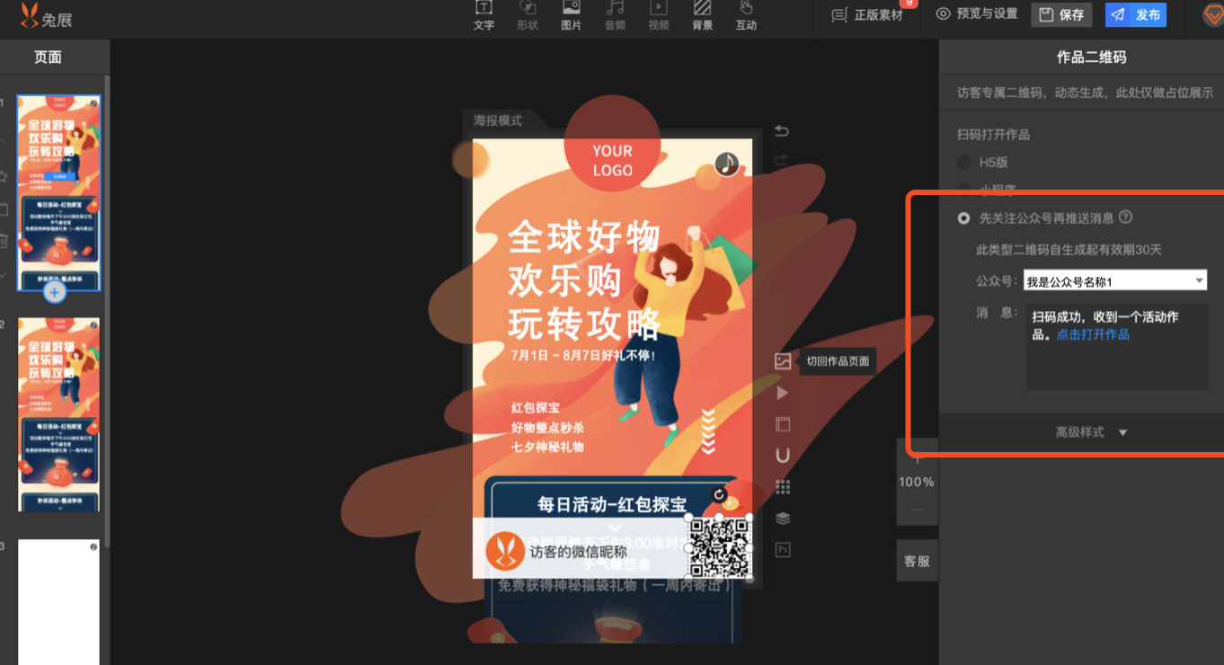
Task: Open the 互动 interaction tool
Action: click(746, 15)
